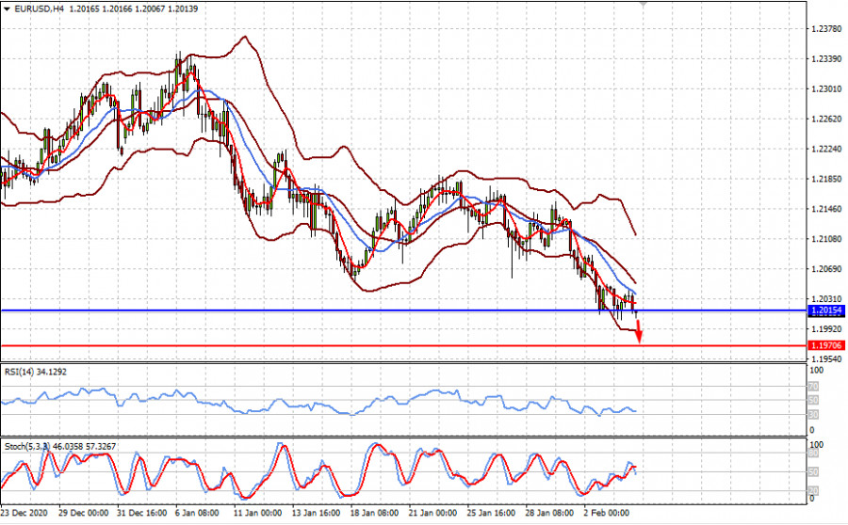Click the RSI(14) indicator label
Viewport: 848px width, 525px height.
coord(21,370)
